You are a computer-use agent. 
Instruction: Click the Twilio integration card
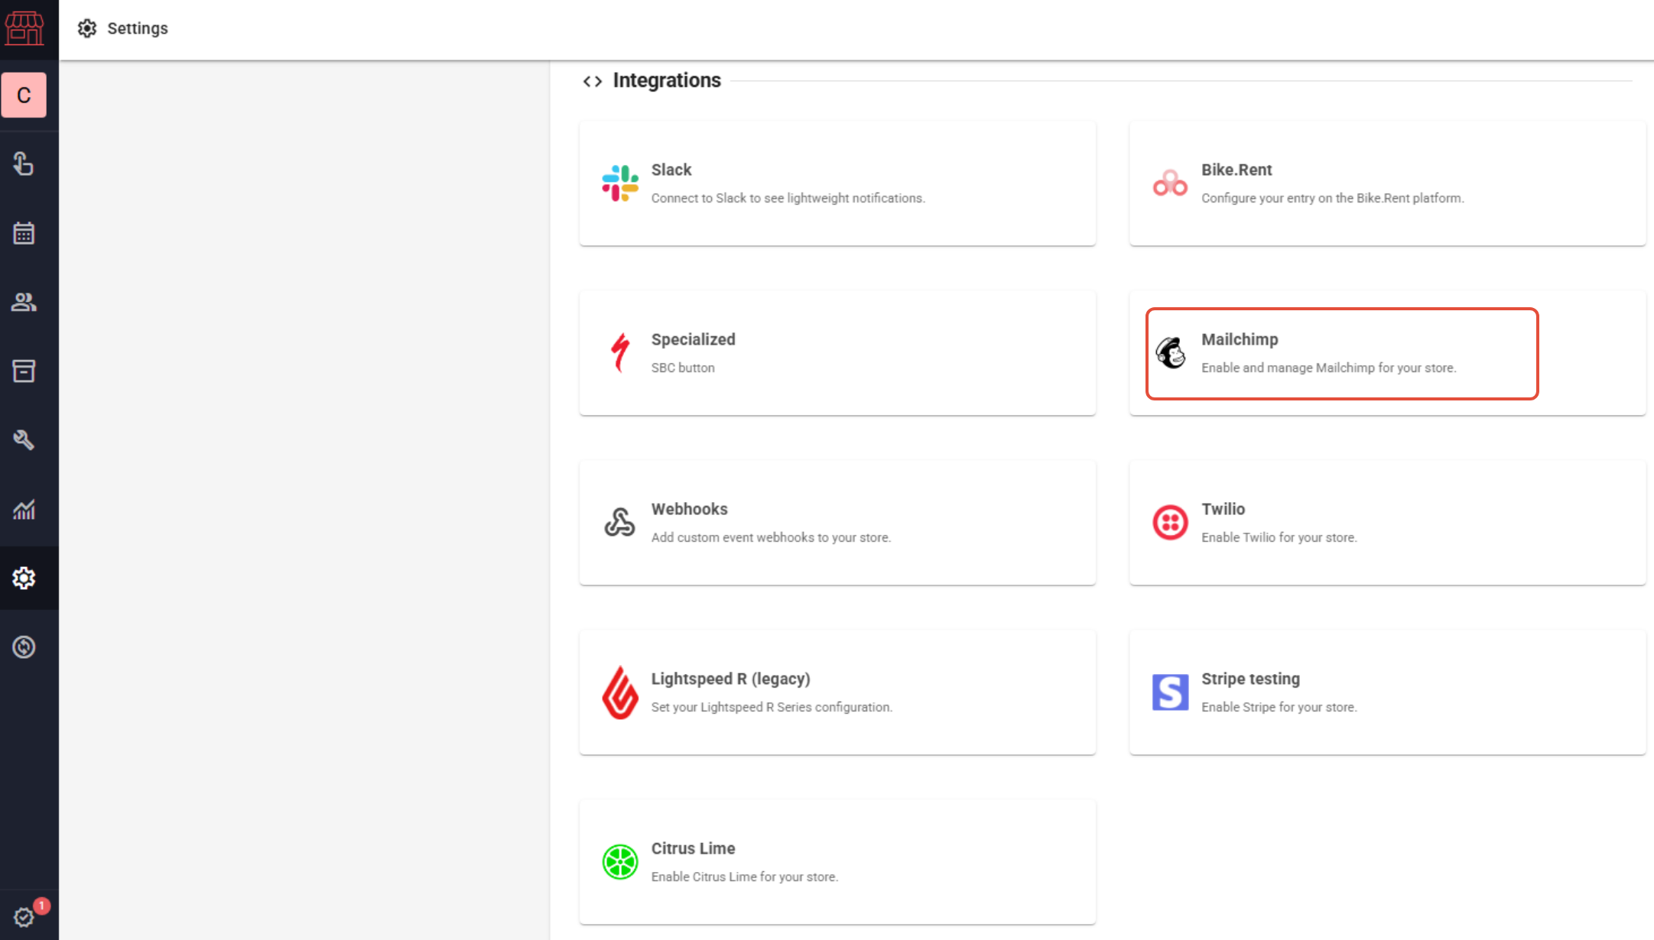pos(1387,523)
